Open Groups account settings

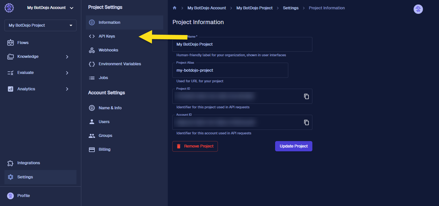coord(124,136)
